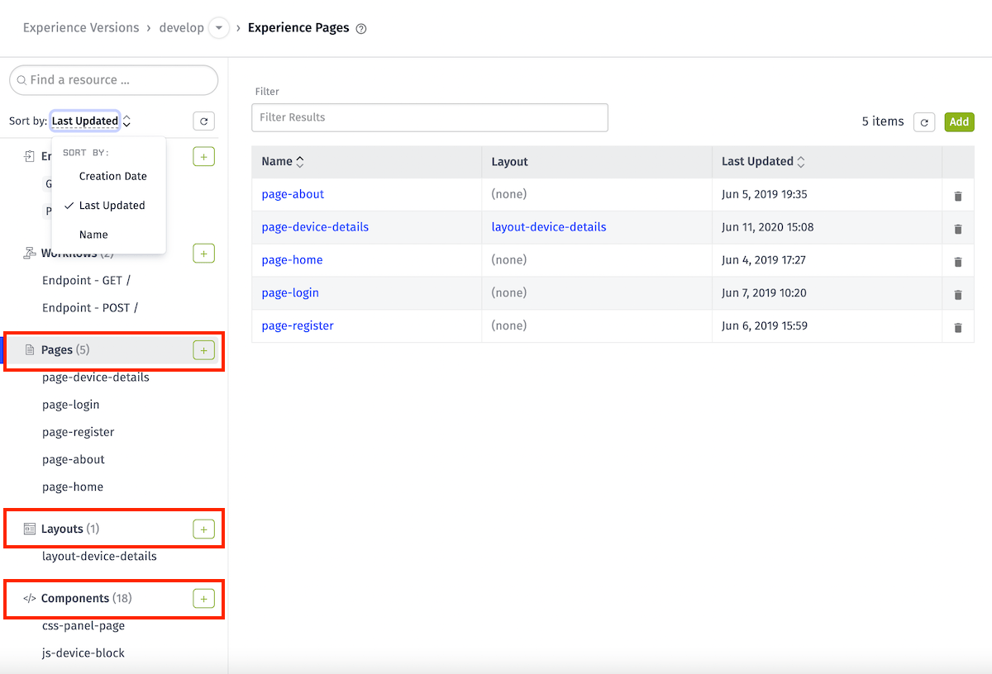
Task: Add a layout via Layouts plus icon
Action: (x=203, y=529)
